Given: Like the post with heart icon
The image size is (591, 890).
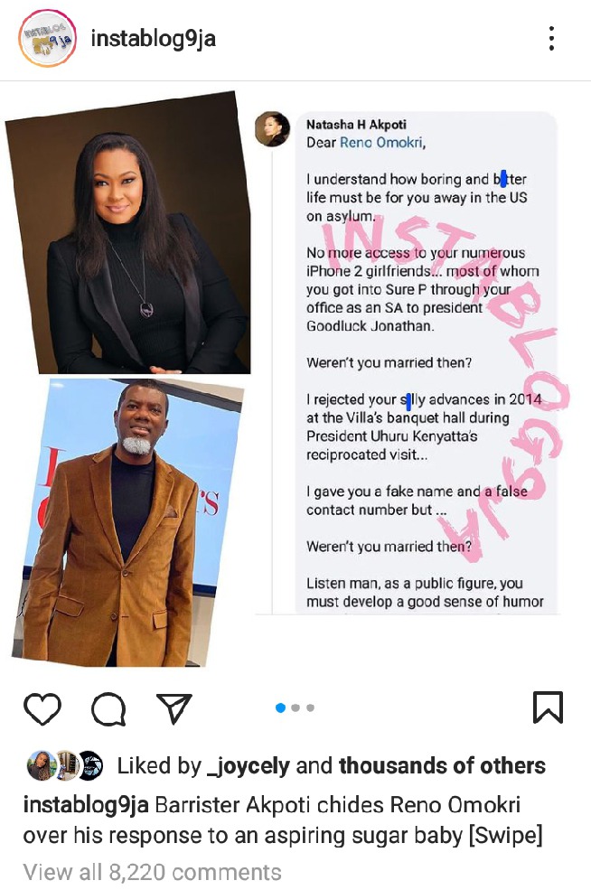Looking at the screenshot, I should pos(42,708).
